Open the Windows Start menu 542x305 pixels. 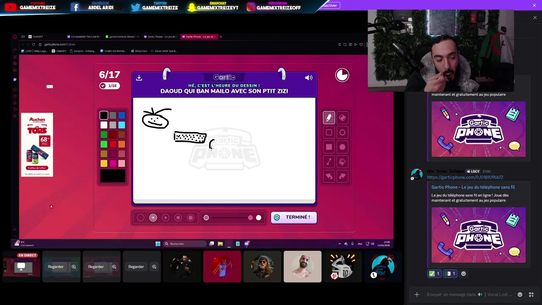point(158,244)
